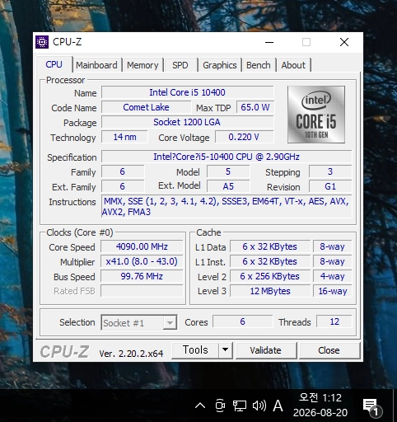Click the Level 3 value 12 MBytes

point(270,291)
